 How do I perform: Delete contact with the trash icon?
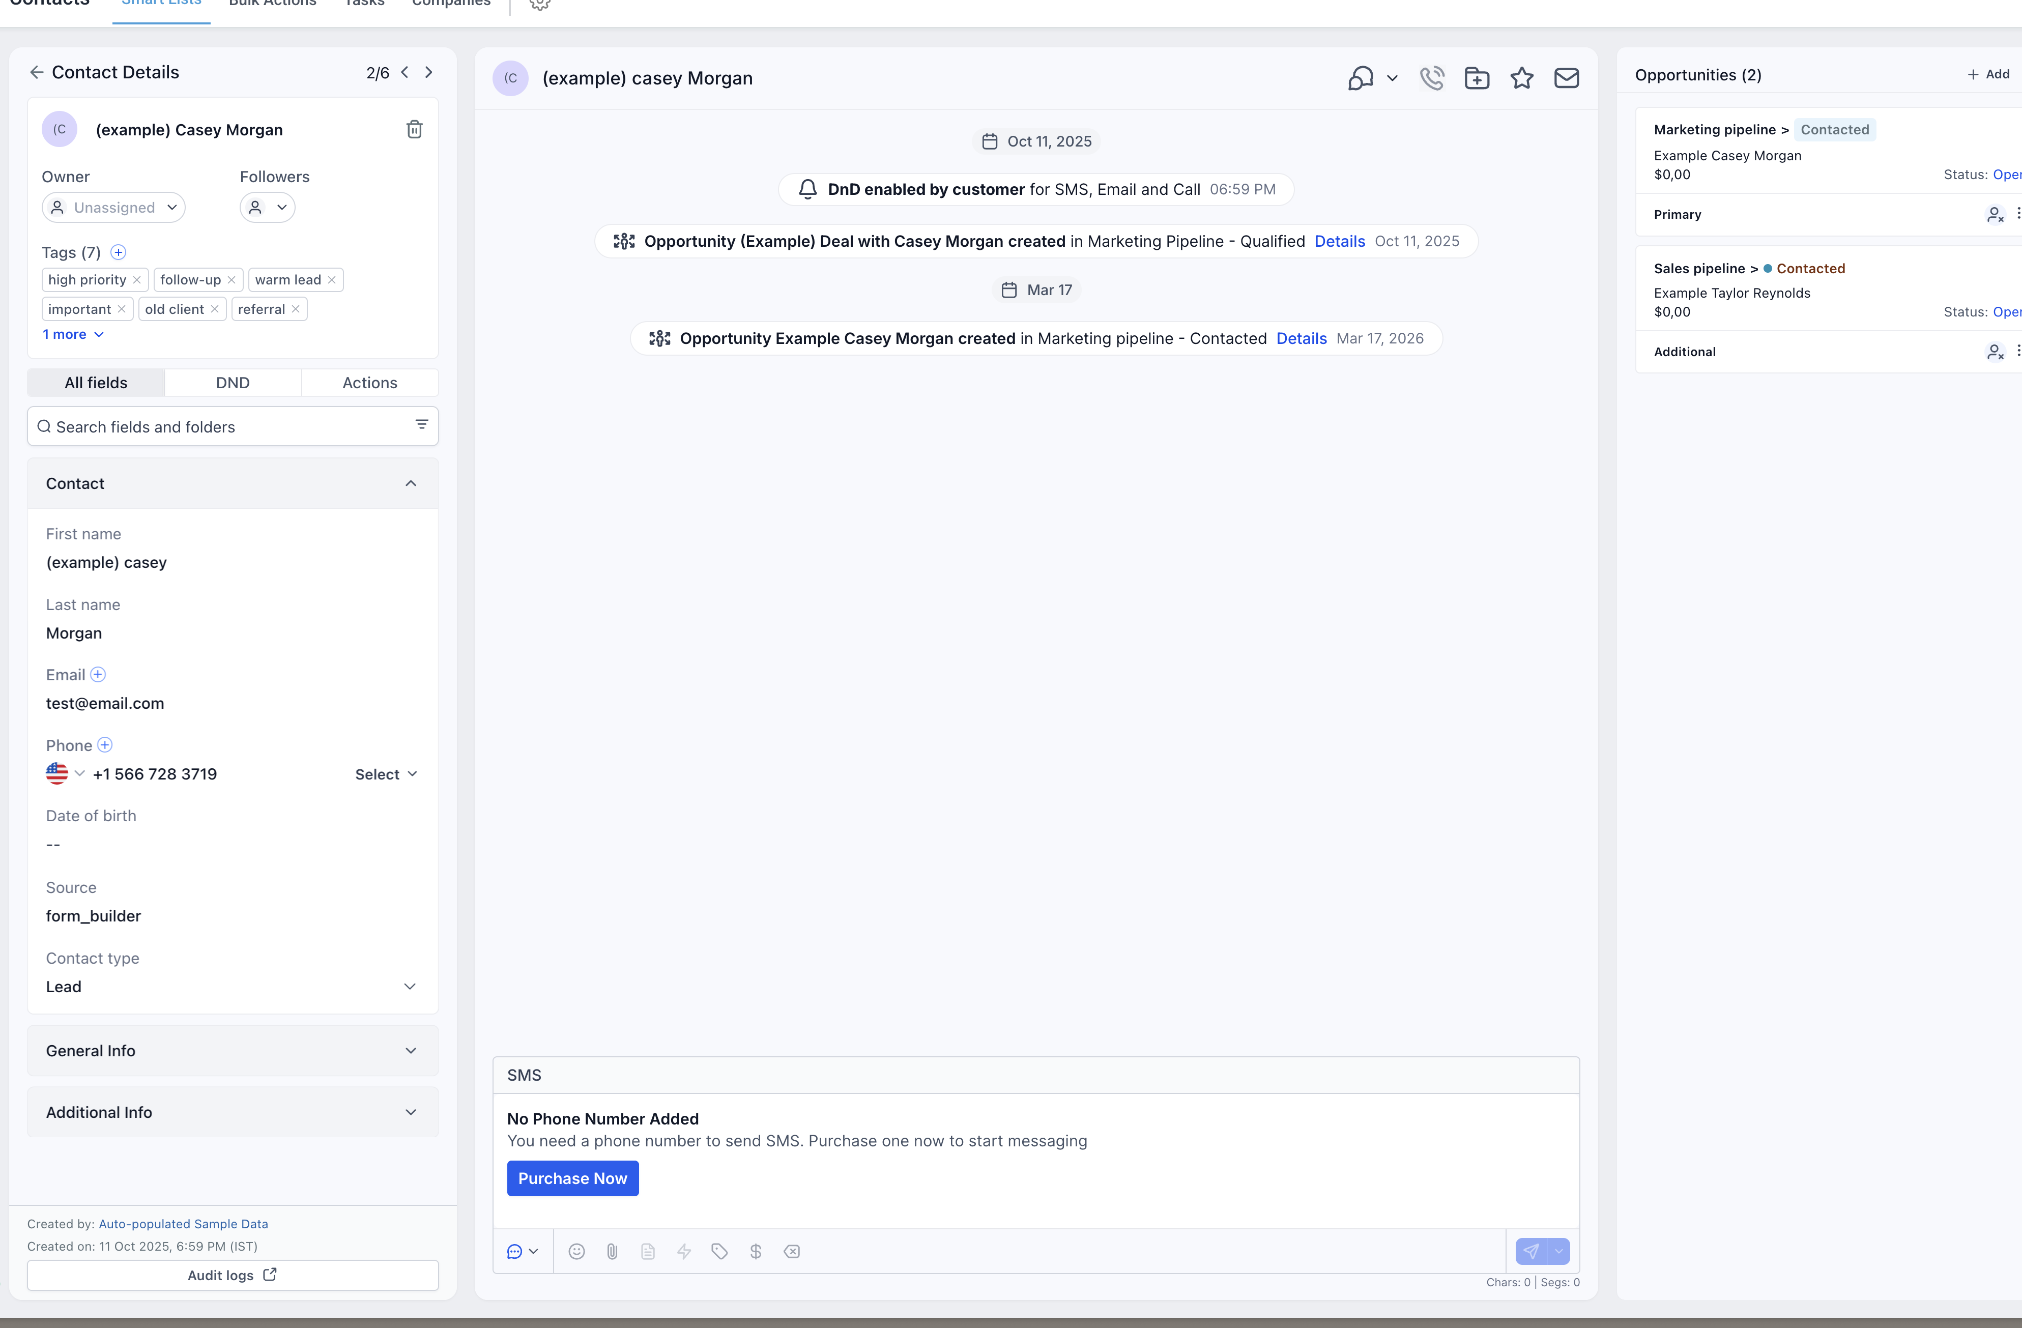414,129
